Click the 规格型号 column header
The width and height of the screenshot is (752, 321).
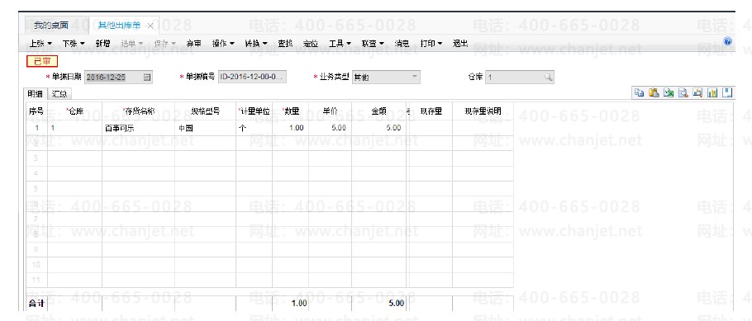[x=205, y=111]
